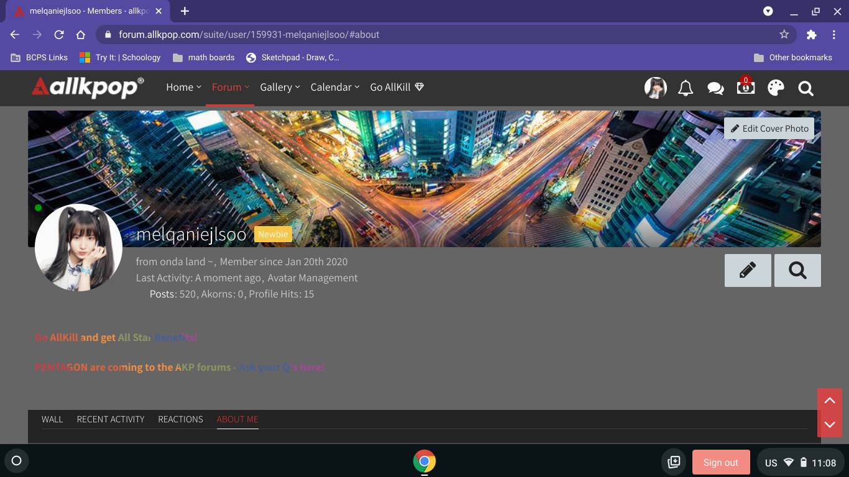The image size is (849, 477).
Task: Click Edit Cover Photo button
Action: pyautogui.click(x=769, y=129)
